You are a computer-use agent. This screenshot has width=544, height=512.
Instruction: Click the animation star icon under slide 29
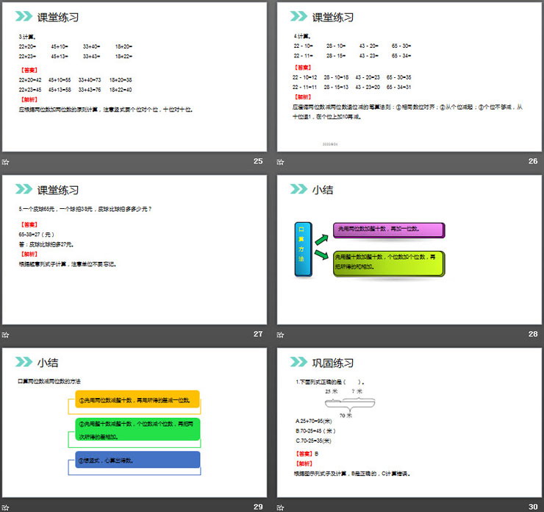tap(5, 508)
